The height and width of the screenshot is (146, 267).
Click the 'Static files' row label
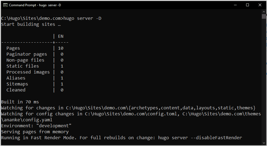[x=22, y=66]
